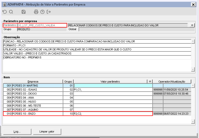Click the empty value cell for PCPDES 03 - DIOGO

pyautogui.click(x=113, y=94)
